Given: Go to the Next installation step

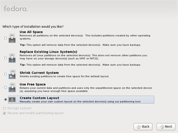Looking at the screenshot, I should coord(166,127).
